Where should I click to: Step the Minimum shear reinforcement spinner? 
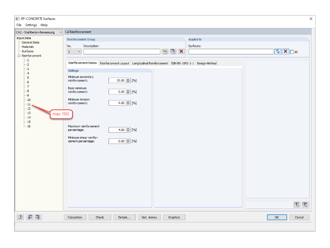coord(128,141)
